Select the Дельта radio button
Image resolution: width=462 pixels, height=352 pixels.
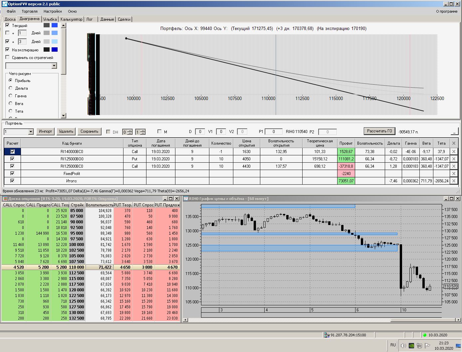pyautogui.click(x=11, y=88)
